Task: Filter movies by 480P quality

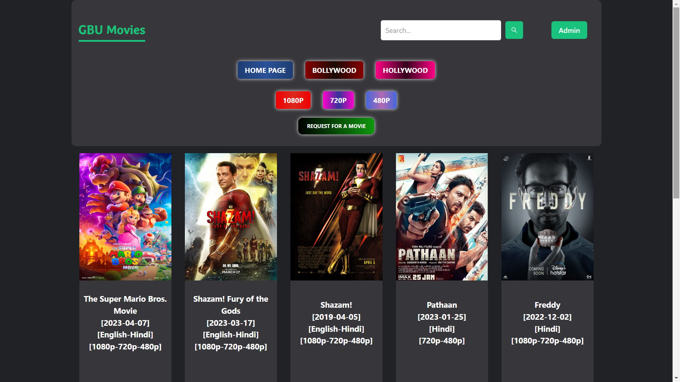Action: pos(381,100)
